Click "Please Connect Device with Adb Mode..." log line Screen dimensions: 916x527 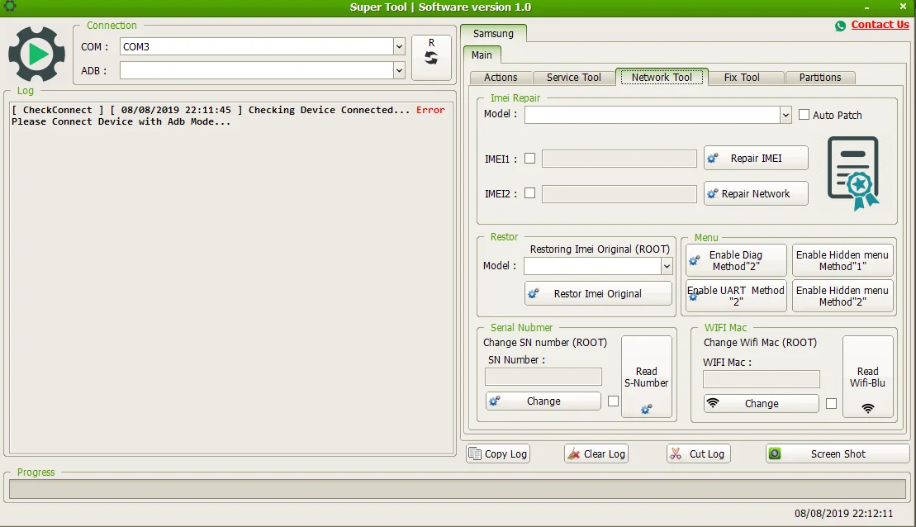tap(121, 121)
